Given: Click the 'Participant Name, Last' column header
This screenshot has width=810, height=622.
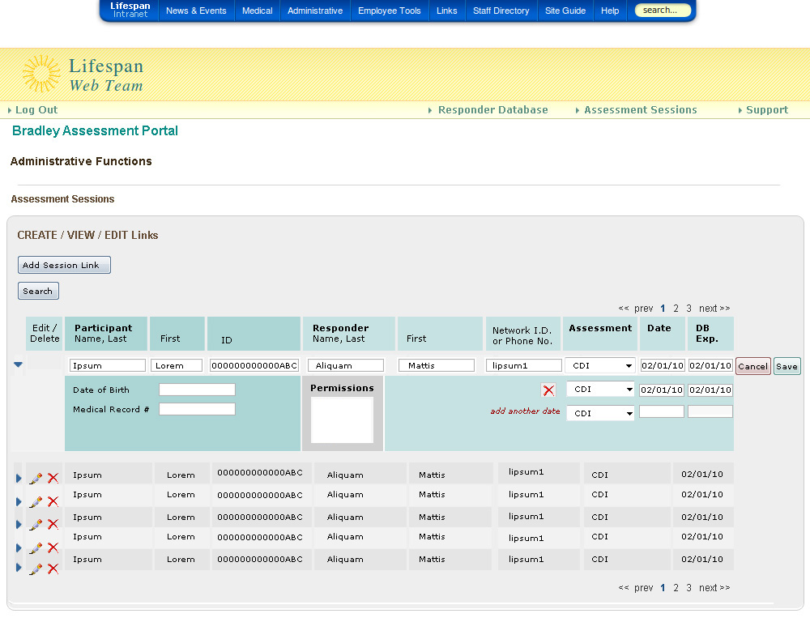Looking at the screenshot, I should click(x=106, y=333).
